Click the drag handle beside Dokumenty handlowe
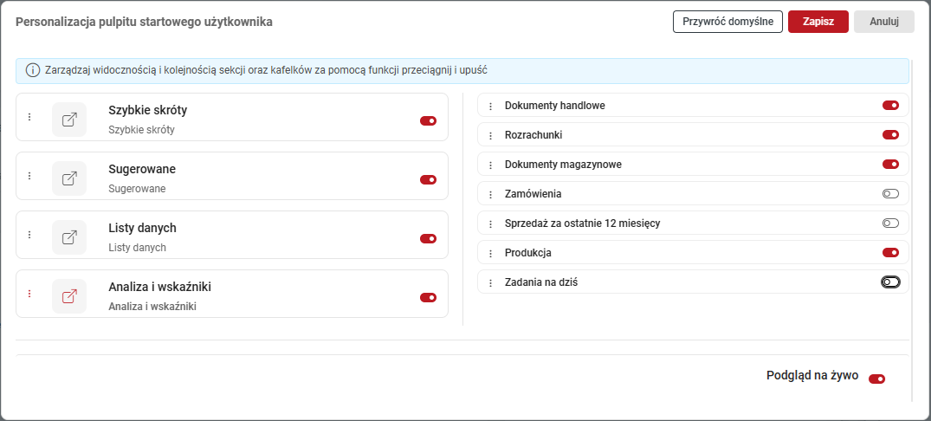Screen dimensions: 931x421 (490, 107)
